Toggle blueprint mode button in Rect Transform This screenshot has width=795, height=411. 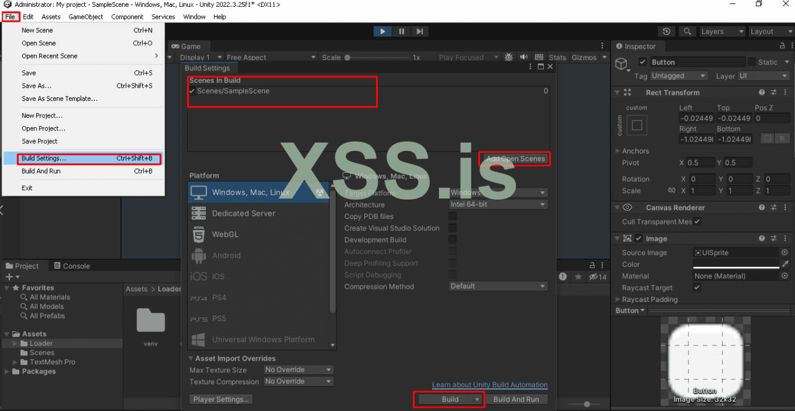pos(768,138)
